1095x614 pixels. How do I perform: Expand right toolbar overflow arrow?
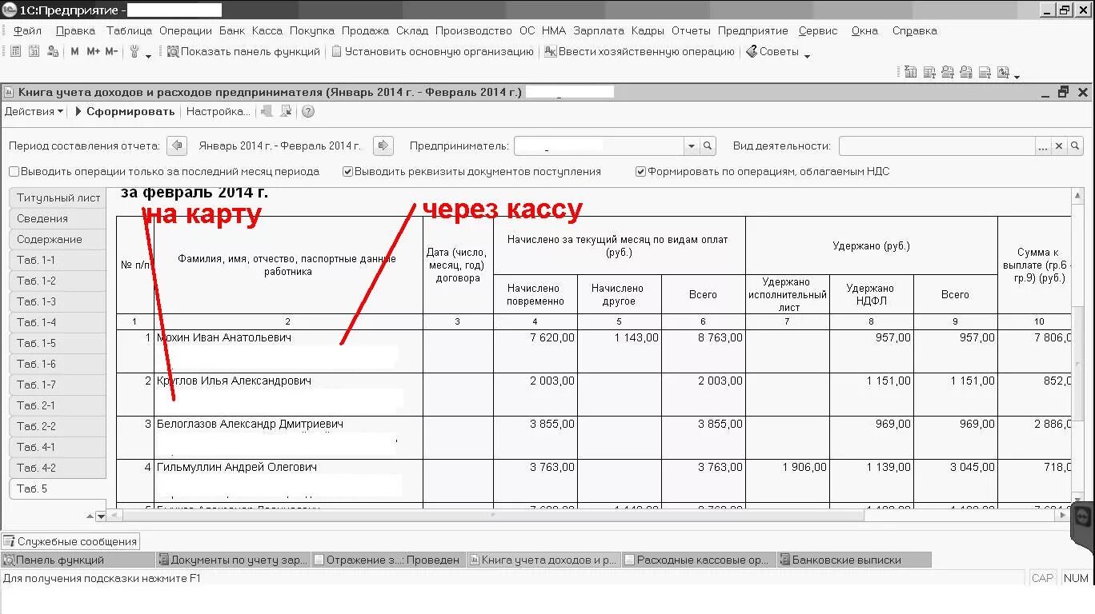(1017, 76)
